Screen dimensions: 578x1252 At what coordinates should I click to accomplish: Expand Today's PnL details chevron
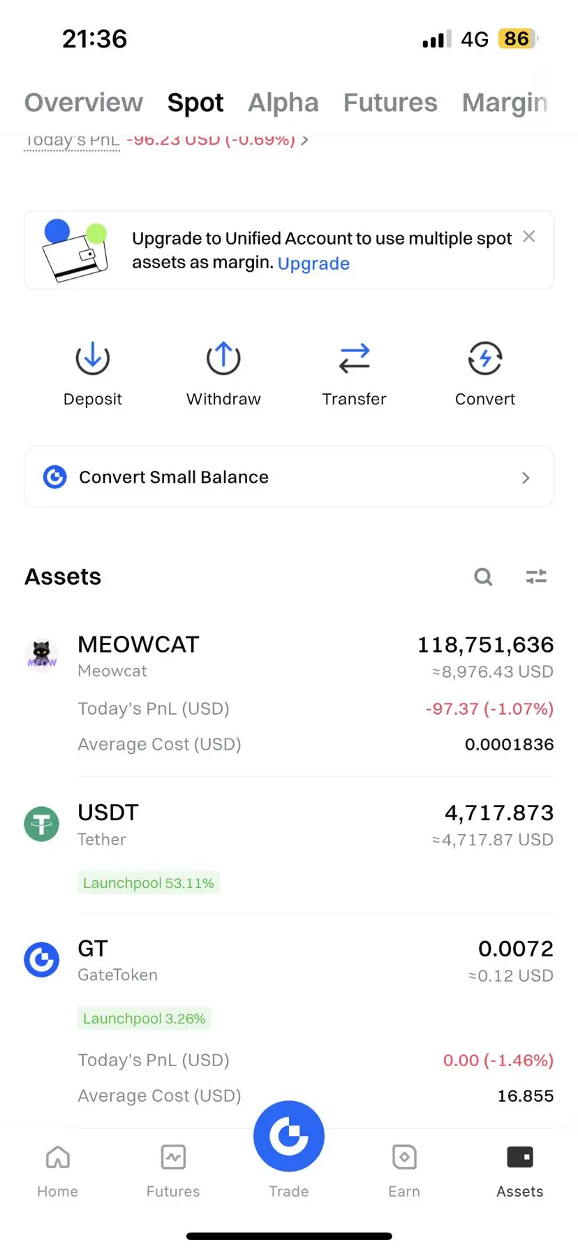click(x=304, y=140)
